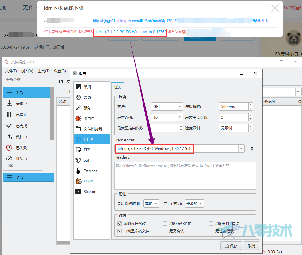Screen dimensions: 302x255
Task: Click inside the User Agent text field
Action: tap(176, 148)
